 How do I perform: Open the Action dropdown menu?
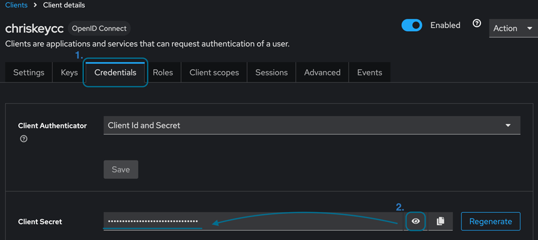[x=512, y=28]
